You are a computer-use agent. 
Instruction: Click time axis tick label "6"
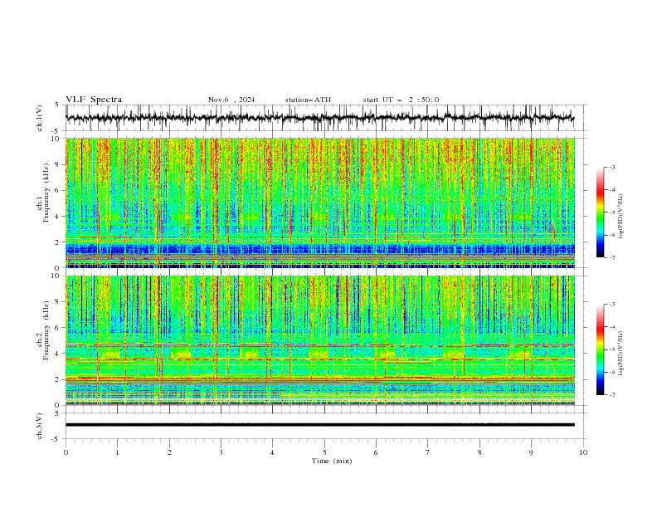pos(376,452)
